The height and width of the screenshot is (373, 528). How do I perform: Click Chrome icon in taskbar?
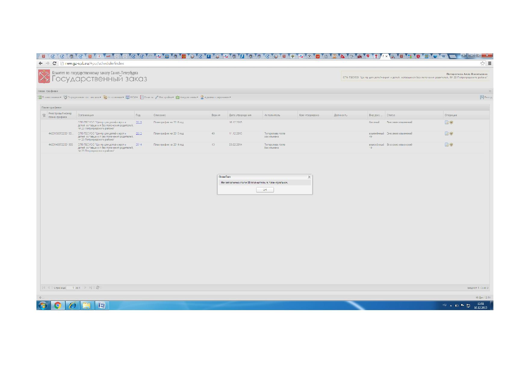(57, 306)
